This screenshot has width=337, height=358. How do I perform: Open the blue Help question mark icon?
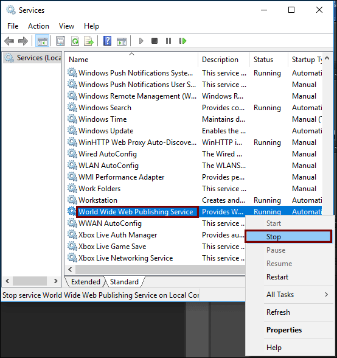107,41
